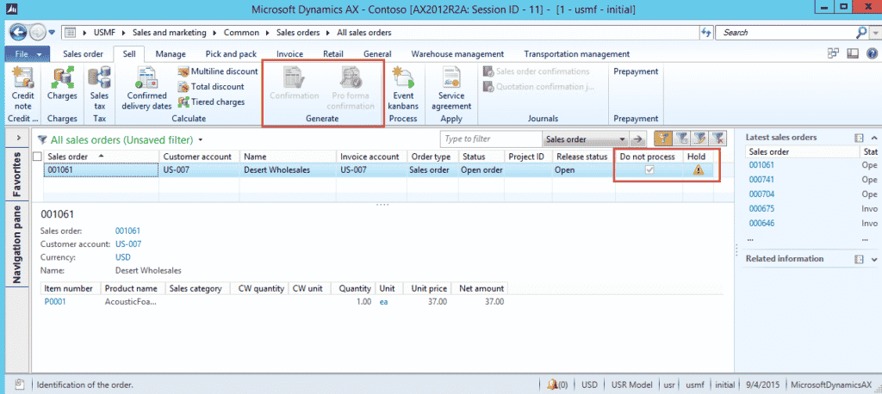Viewport: 882px width, 394px height.
Task: Open the navigation history dropdown arrow
Action: (52, 33)
